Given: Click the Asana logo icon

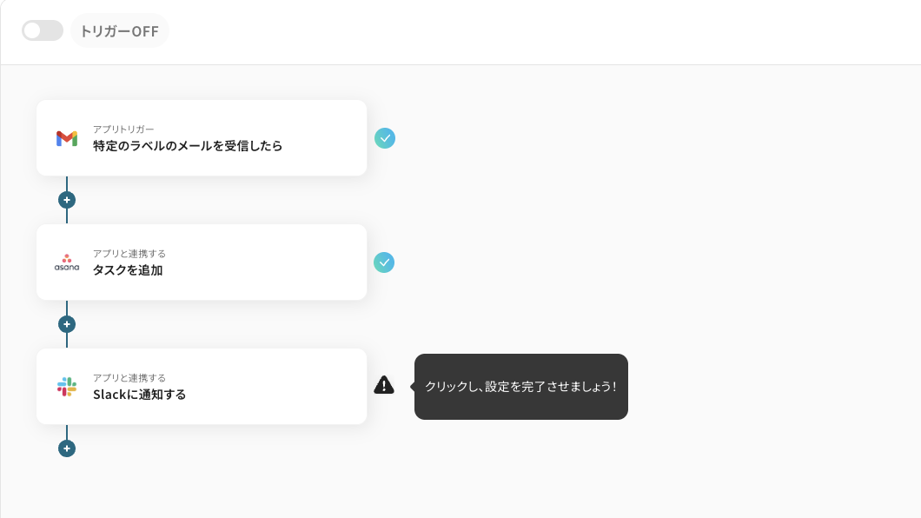Looking at the screenshot, I should (67, 262).
